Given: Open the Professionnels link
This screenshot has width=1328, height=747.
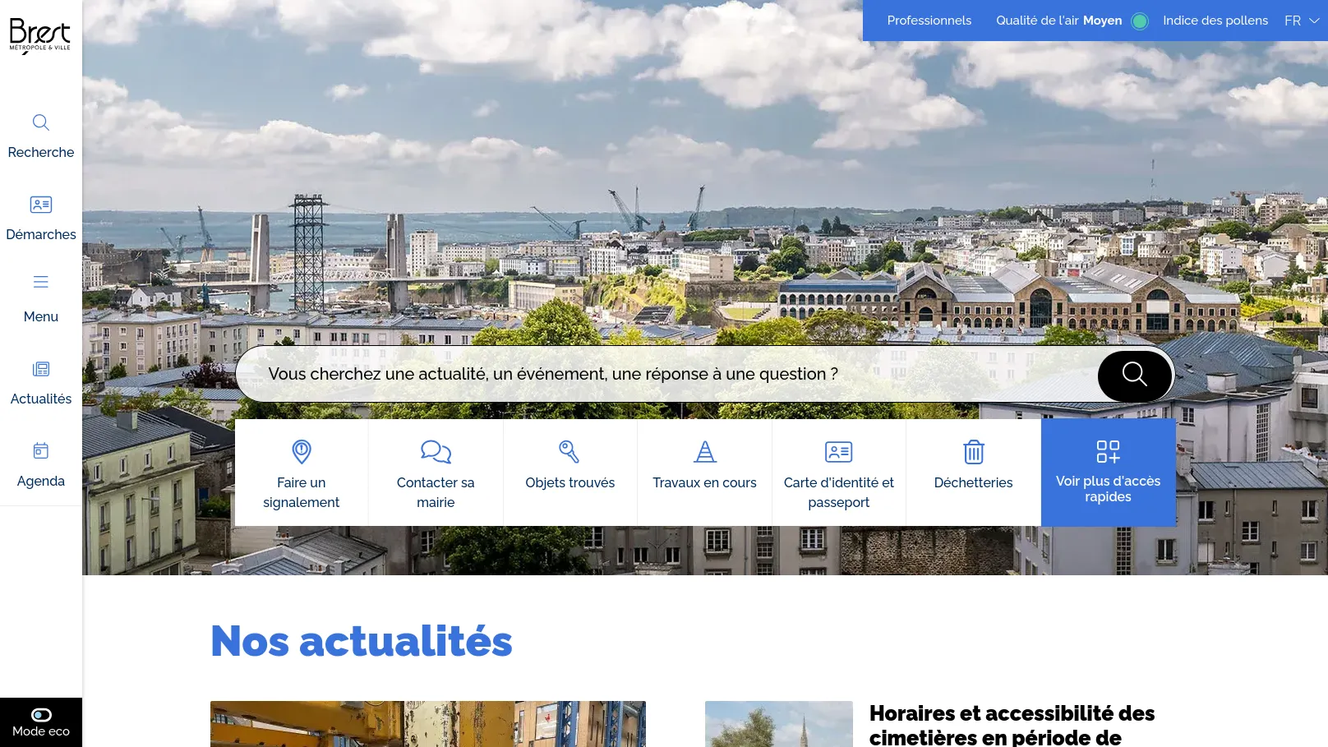Looking at the screenshot, I should [x=929, y=21].
